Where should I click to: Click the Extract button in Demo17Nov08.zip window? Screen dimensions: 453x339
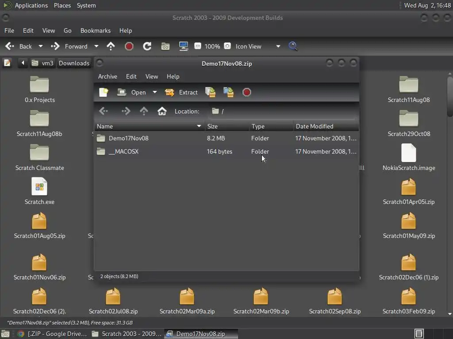point(181,92)
